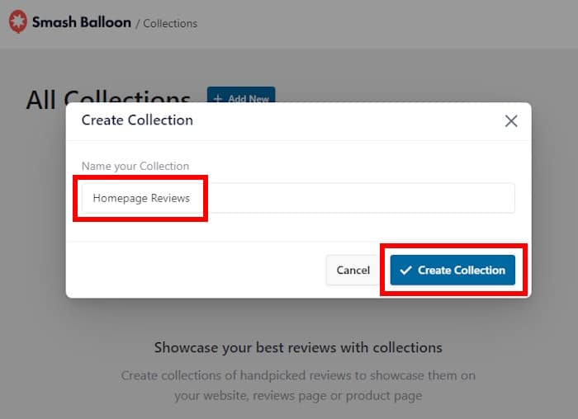Open the Collections breadcrumb
Image resolution: width=578 pixels, height=419 pixels.
click(x=170, y=23)
